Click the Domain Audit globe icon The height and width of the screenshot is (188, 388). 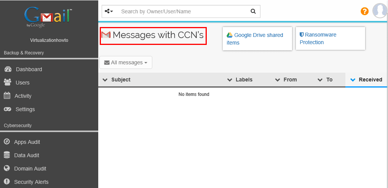point(6,168)
